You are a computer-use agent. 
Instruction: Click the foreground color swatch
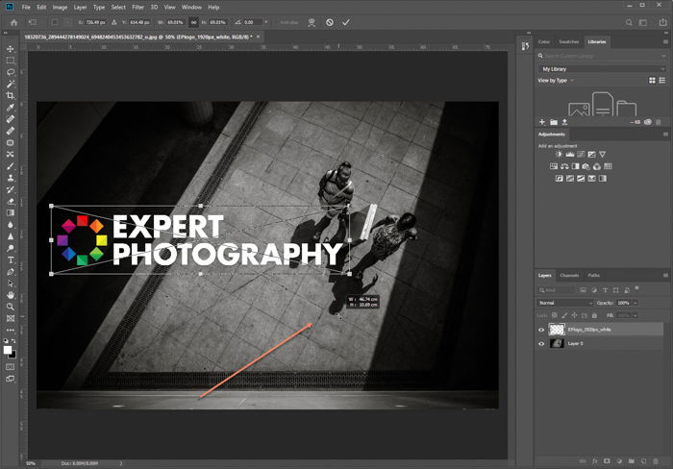8,350
